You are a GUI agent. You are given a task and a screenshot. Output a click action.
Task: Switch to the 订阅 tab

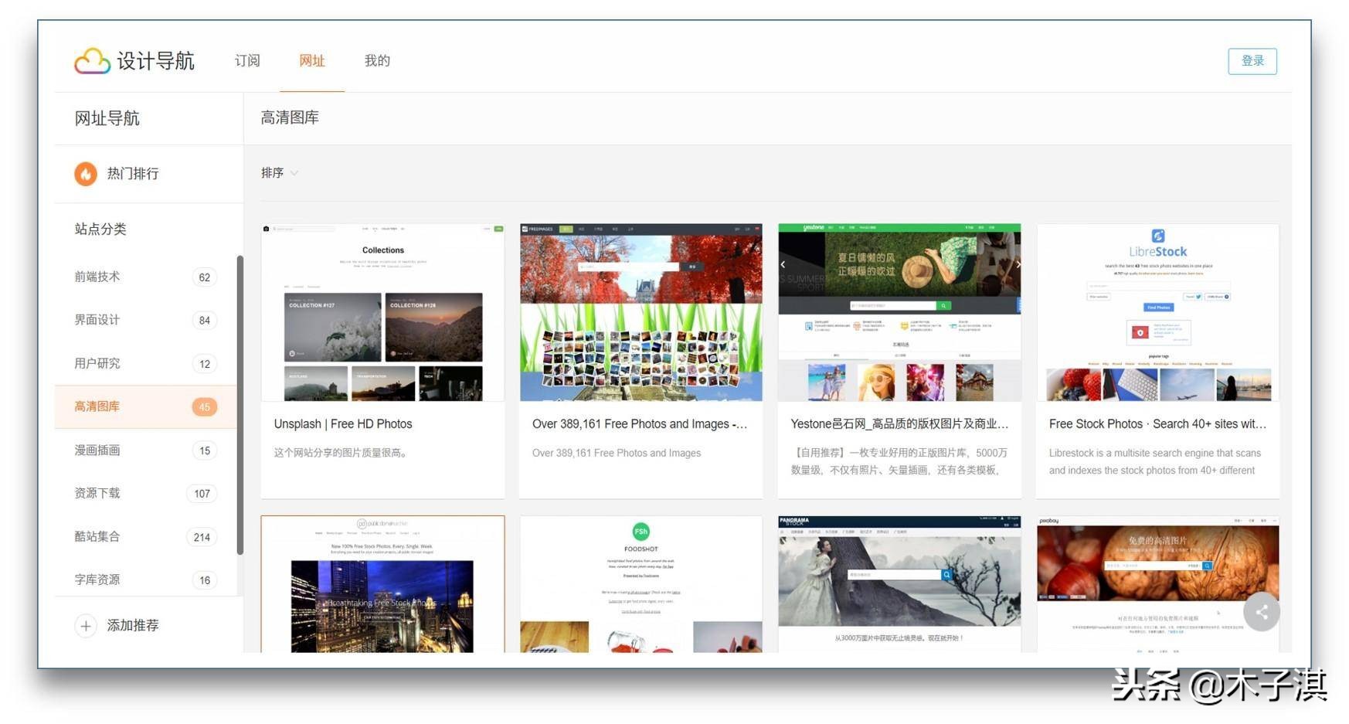246,60
